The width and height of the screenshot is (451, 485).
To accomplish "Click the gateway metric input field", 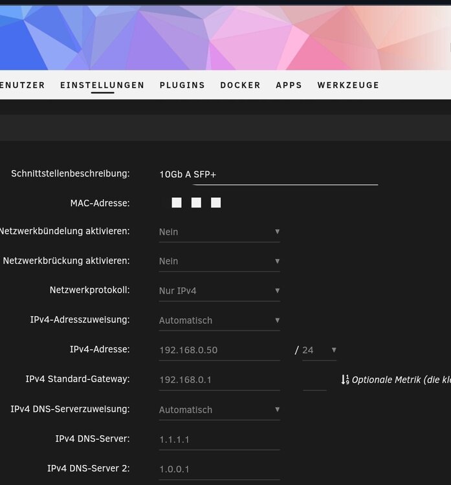I will (314, 380).
